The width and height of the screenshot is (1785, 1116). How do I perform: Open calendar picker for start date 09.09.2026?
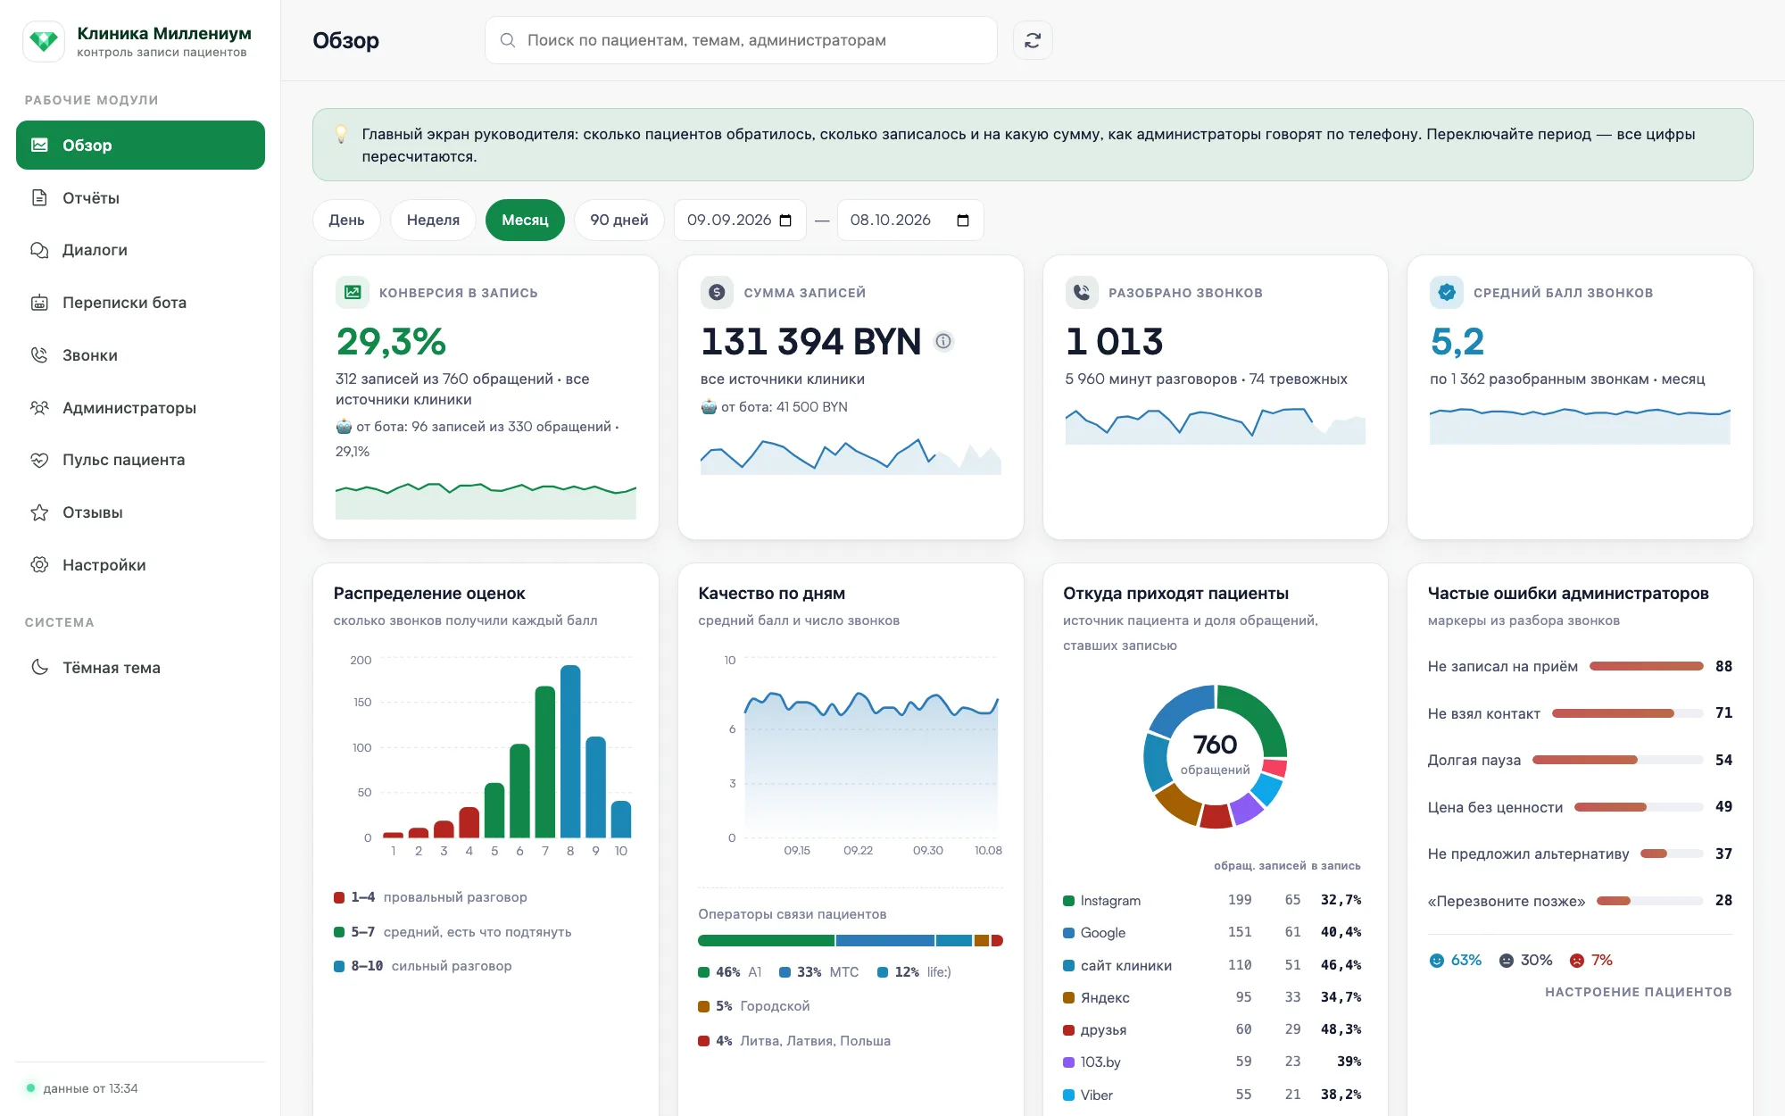[x=785, y=221]
